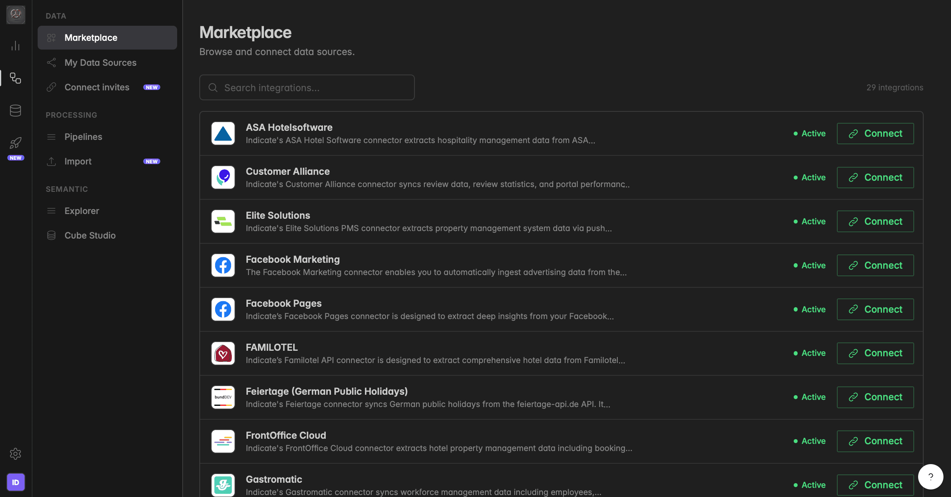The image size is (951, 497).
Task: Connect Facebook Marketing
Action: (875, 266)
